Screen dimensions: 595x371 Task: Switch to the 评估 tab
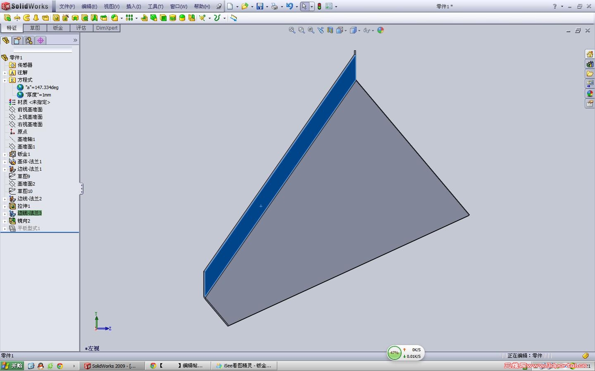click(81, 28)
